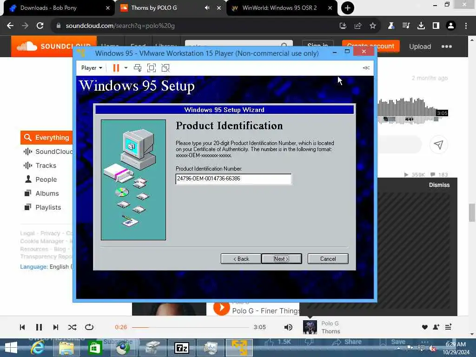Image resolution: width=476 pixels, height=357 pixels.
Task: Click the page vertical scrollbar thumb
Action: 472,212
